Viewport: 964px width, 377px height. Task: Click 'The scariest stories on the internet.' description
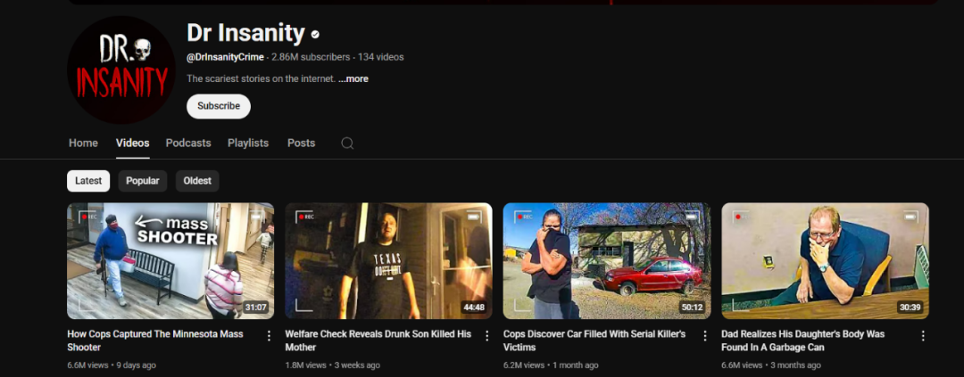(x=261, y=78)
